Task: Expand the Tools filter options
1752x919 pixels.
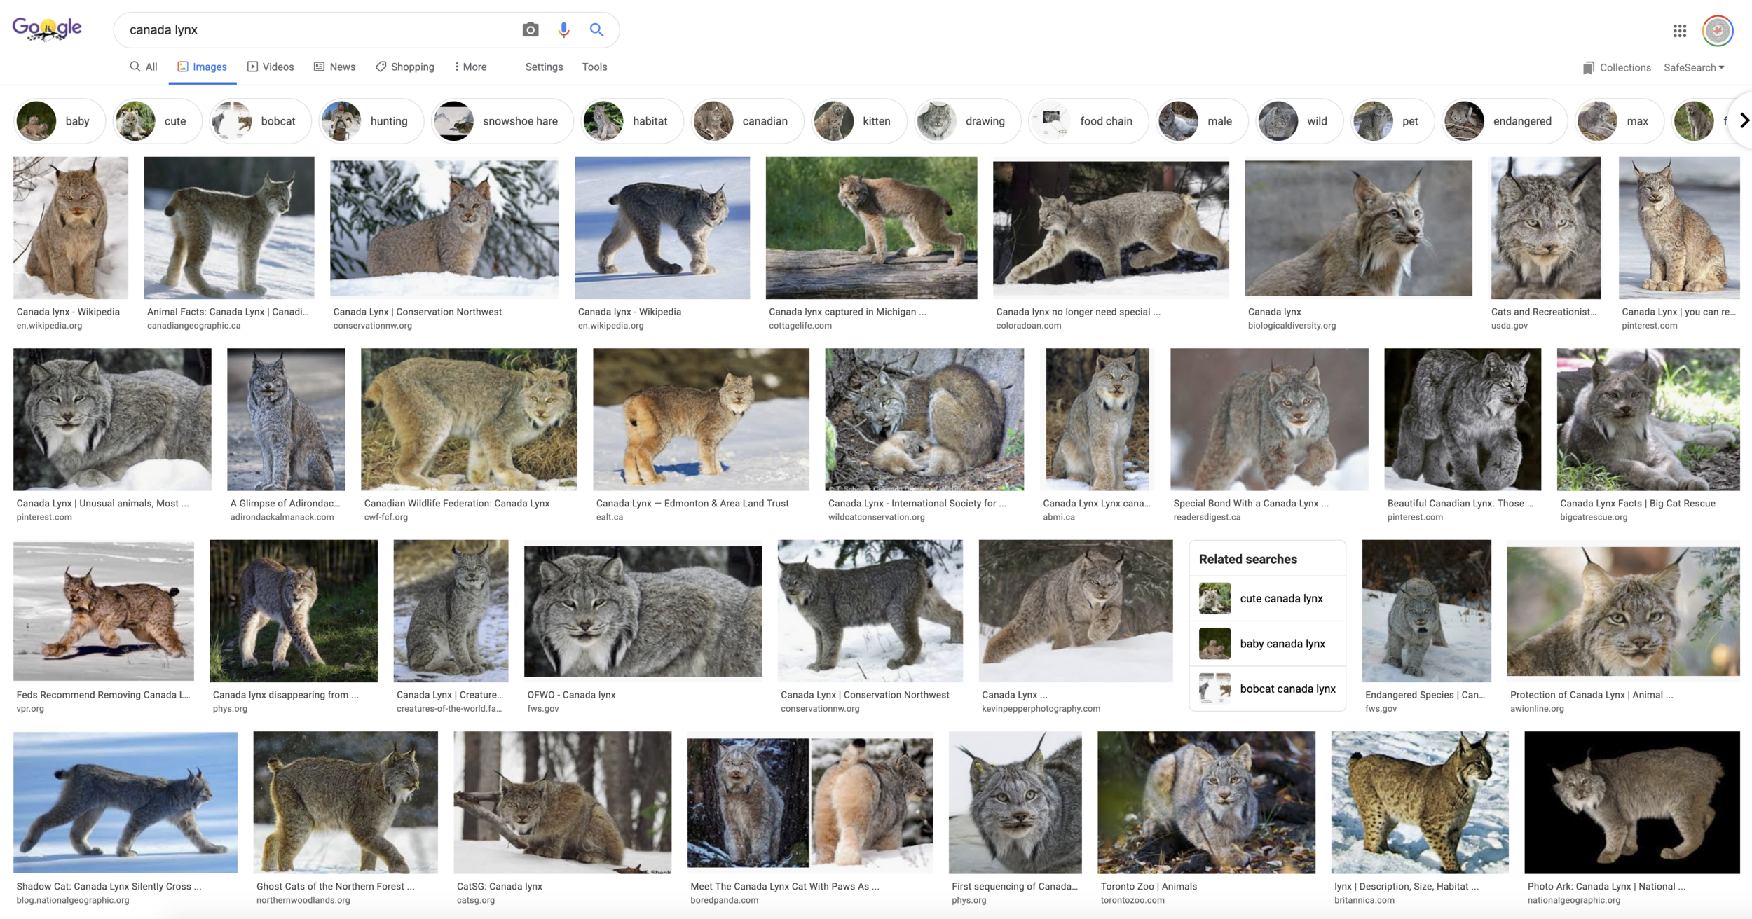Action: coord(594,67)
